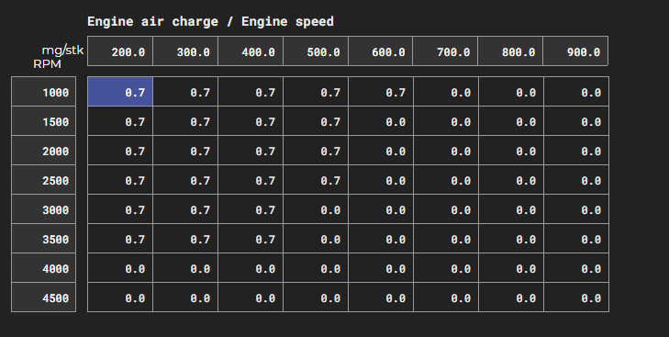Select the cell at 4000 RPM, 300.0 column

185,268
